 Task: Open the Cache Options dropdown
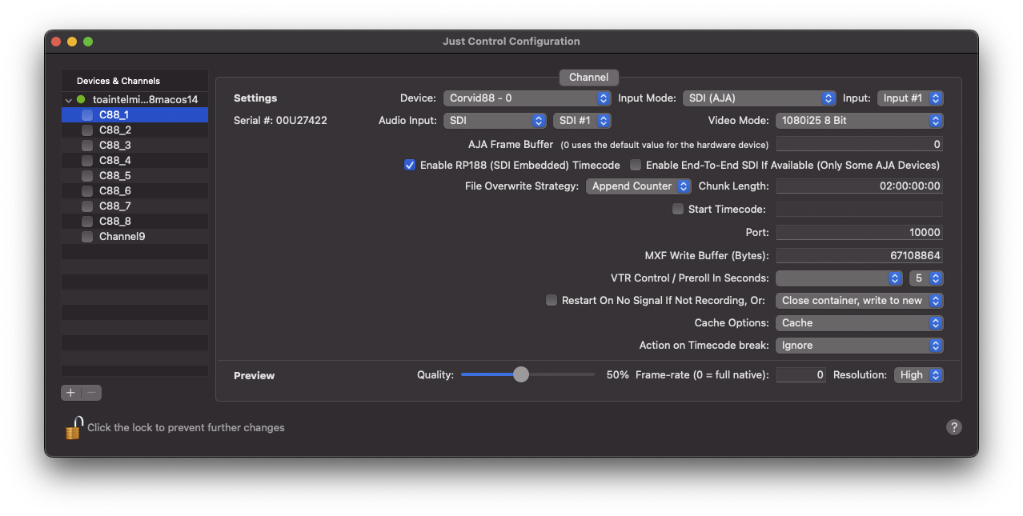click(860, 323)
